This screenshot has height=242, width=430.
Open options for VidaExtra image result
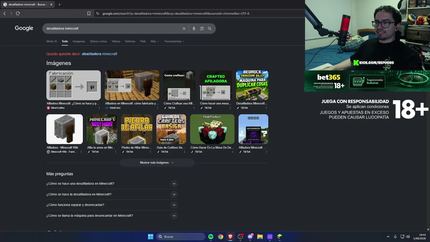pyautogui.click(x=158, y=108)
